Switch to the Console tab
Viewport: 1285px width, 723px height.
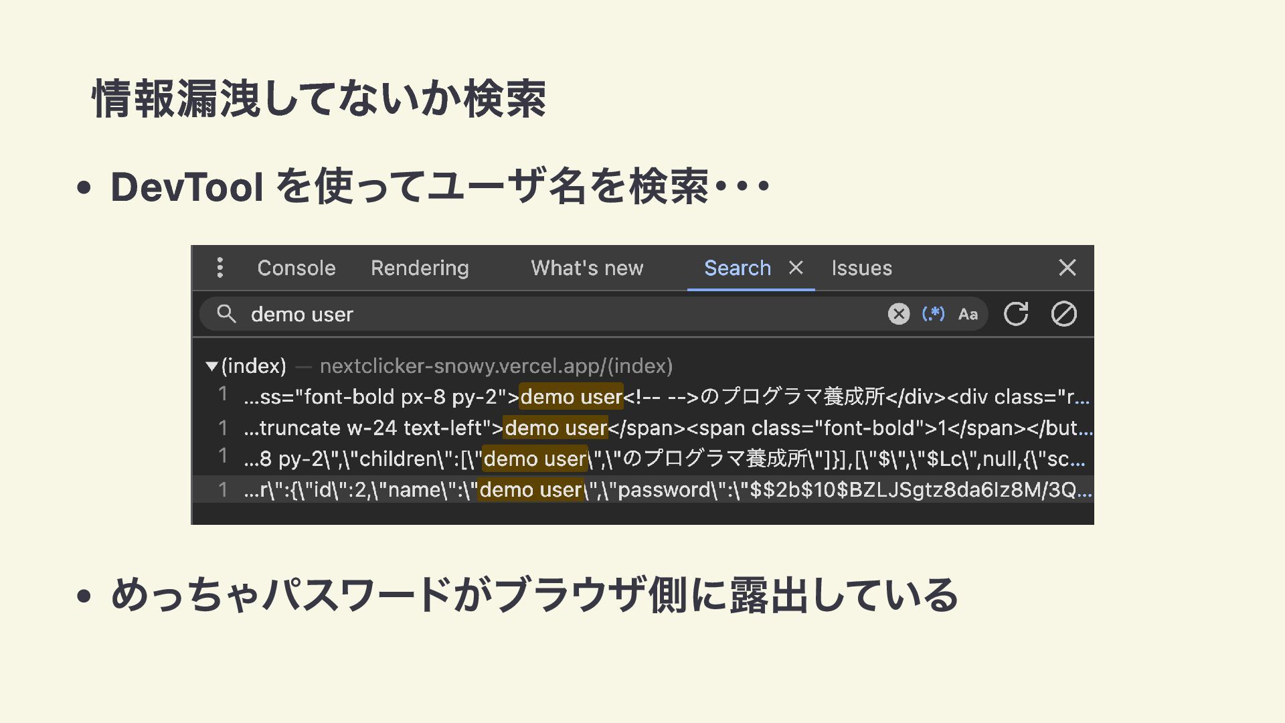[296, 268]
